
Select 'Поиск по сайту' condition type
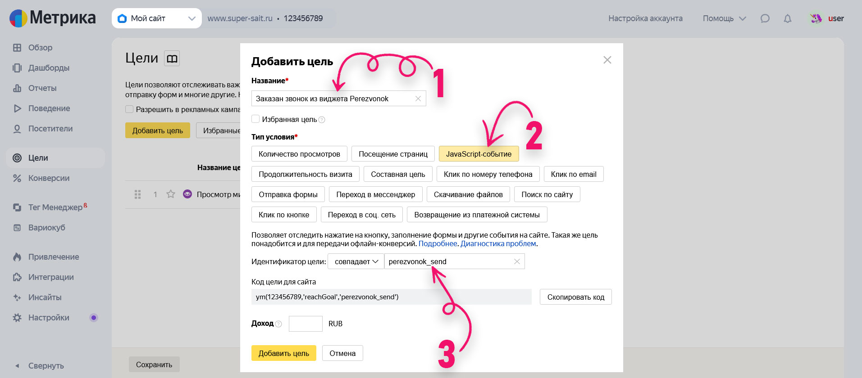click(x=547, y=194)
